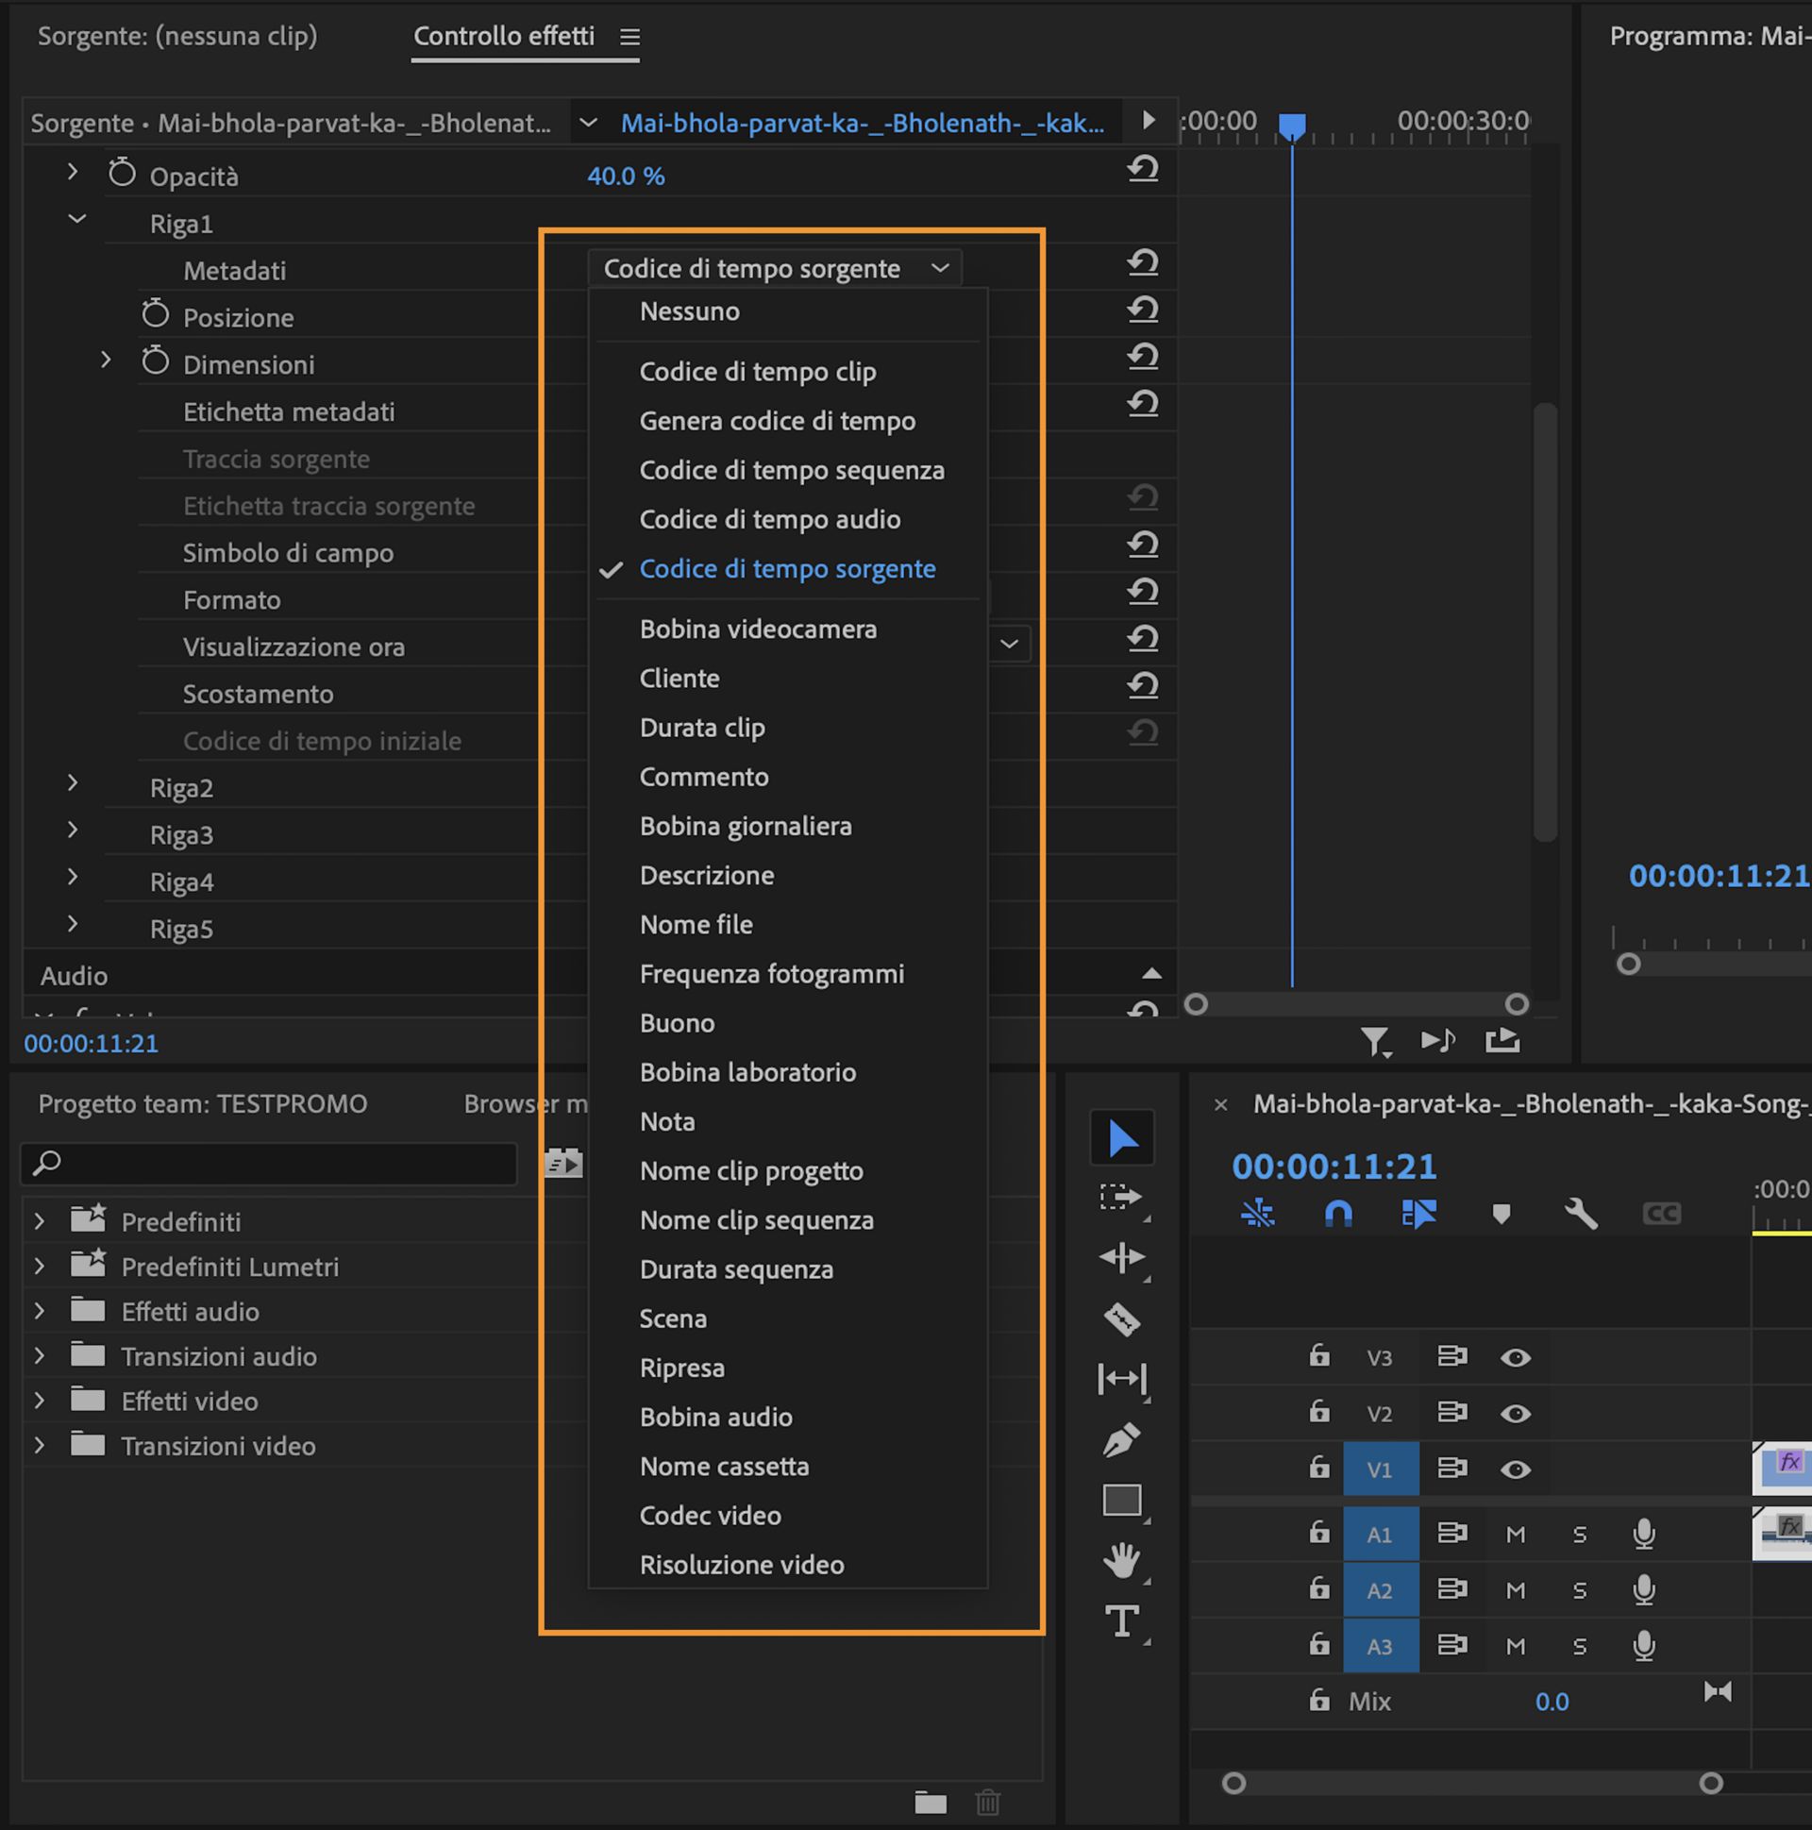
Task: Click the filter properties funnel icon
Action: [1374, 1042]
